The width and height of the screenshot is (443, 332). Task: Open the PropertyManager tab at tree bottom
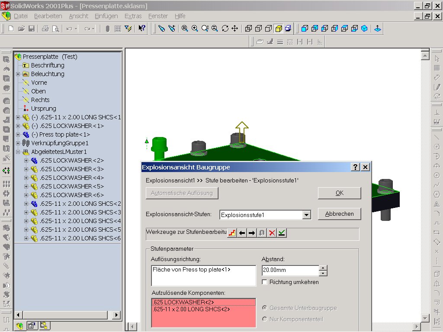[31, 326]
